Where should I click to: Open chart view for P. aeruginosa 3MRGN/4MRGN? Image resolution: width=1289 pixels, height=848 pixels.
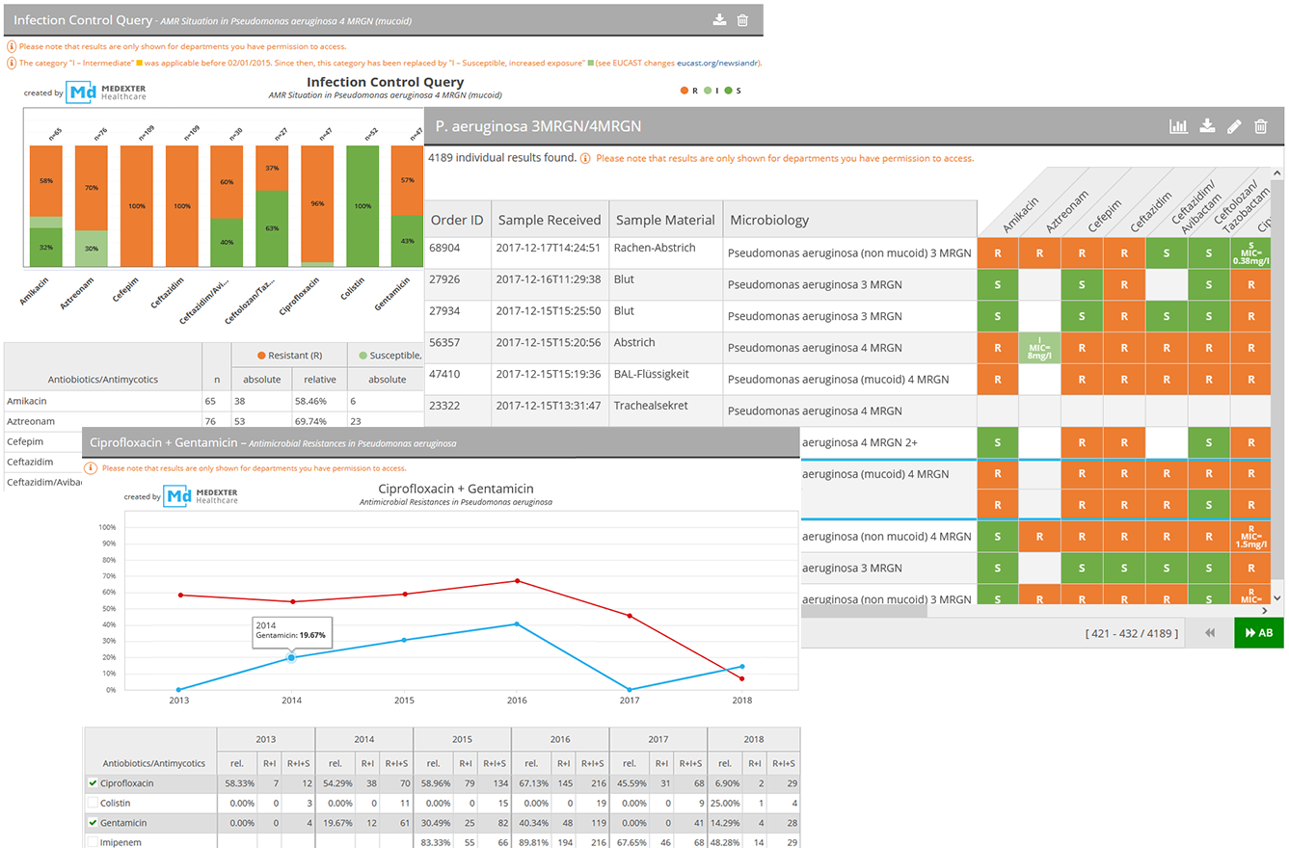[1178, 126]
